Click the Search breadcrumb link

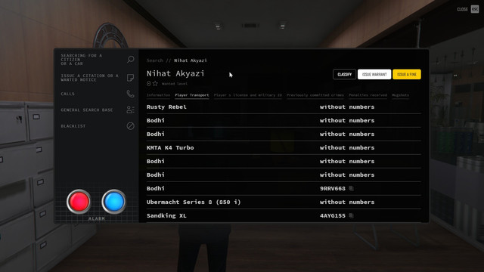pos(154,60)
